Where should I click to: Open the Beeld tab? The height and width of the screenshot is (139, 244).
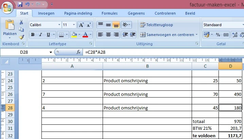(x=190, y=13)
